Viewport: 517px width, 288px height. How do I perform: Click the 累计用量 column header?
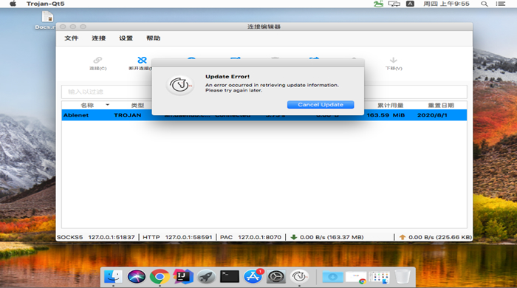(391, 106)
